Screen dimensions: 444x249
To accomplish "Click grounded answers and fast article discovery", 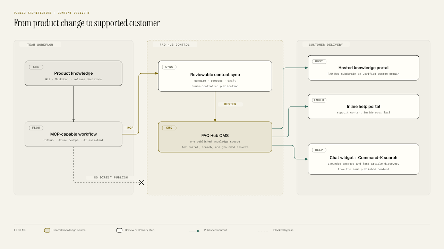I will [364, 164].
